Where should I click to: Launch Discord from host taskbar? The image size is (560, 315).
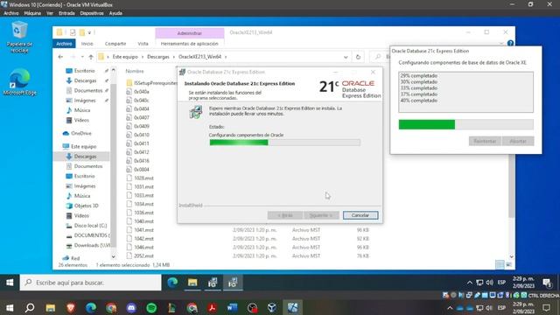click(x=131, y=307)
